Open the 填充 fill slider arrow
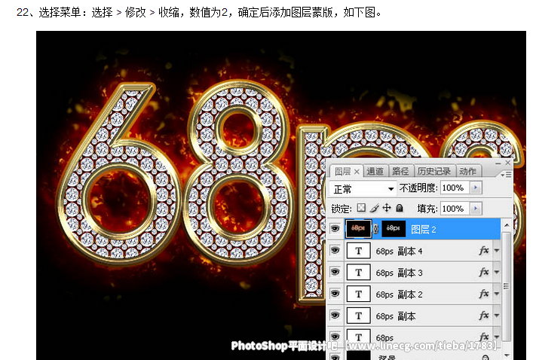The image size is (539, 360). point(476,208)
